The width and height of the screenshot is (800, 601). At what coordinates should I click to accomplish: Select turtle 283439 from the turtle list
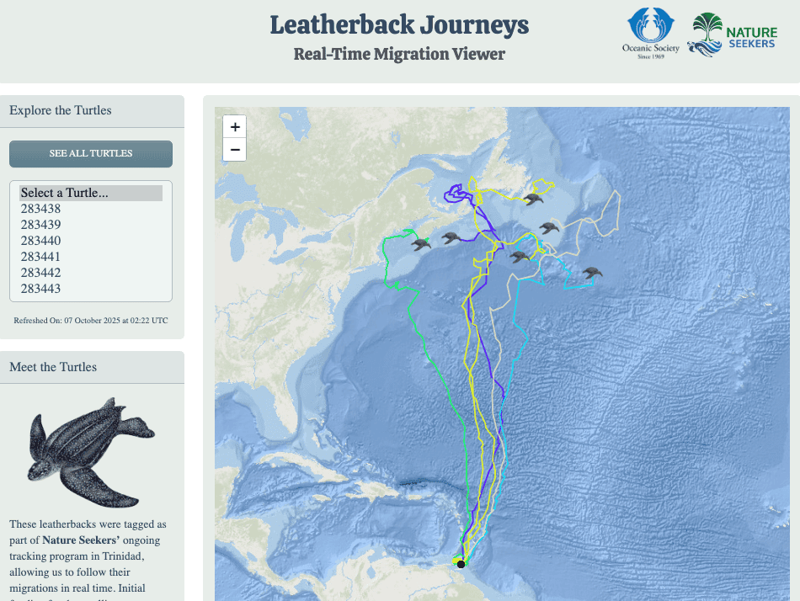(x=40, y=224)
